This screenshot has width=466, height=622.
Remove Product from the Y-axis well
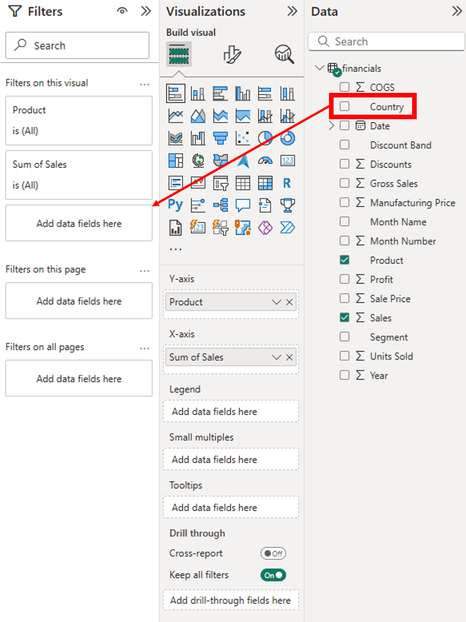coord(289,302)
